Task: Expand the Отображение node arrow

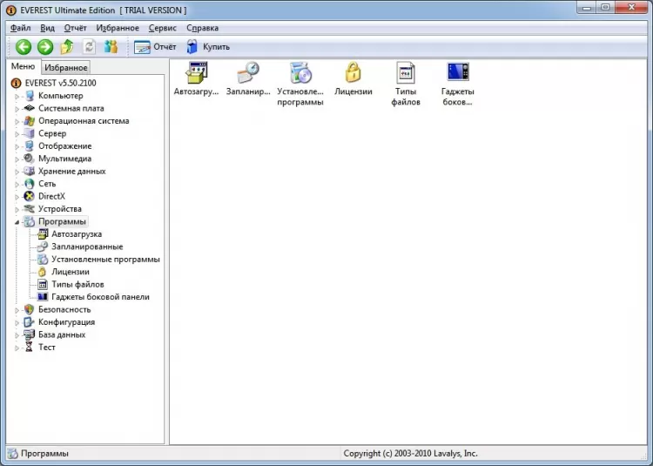Action: (17, 146)
